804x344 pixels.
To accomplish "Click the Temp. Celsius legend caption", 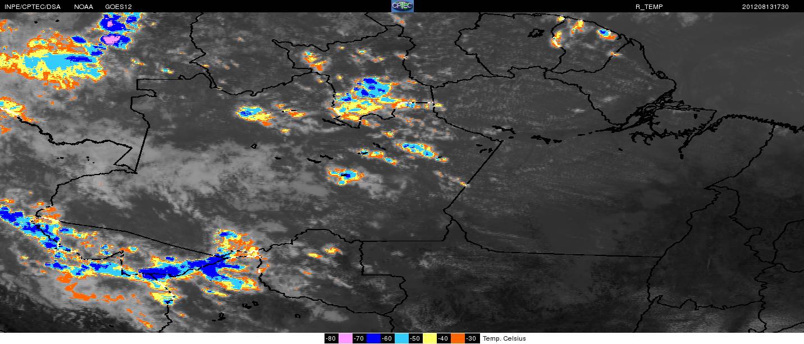I will [504, 338].
